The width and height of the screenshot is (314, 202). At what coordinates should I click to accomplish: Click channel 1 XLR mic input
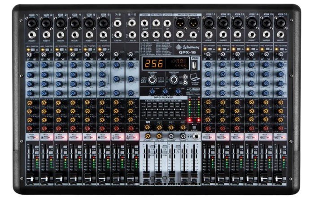coord(31,23)
